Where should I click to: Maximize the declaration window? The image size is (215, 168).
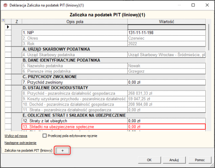[193, 5]
